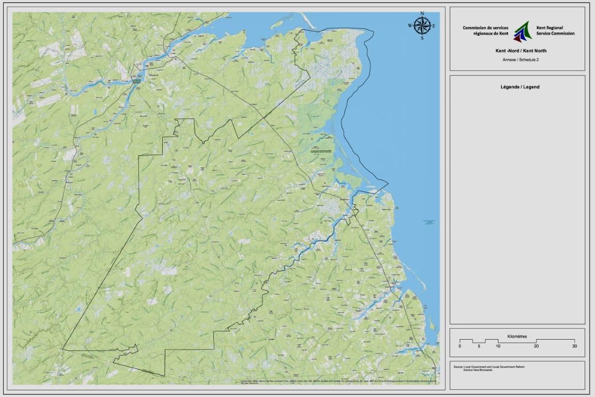Click the compass rose above the map

(x=422, y=25)
